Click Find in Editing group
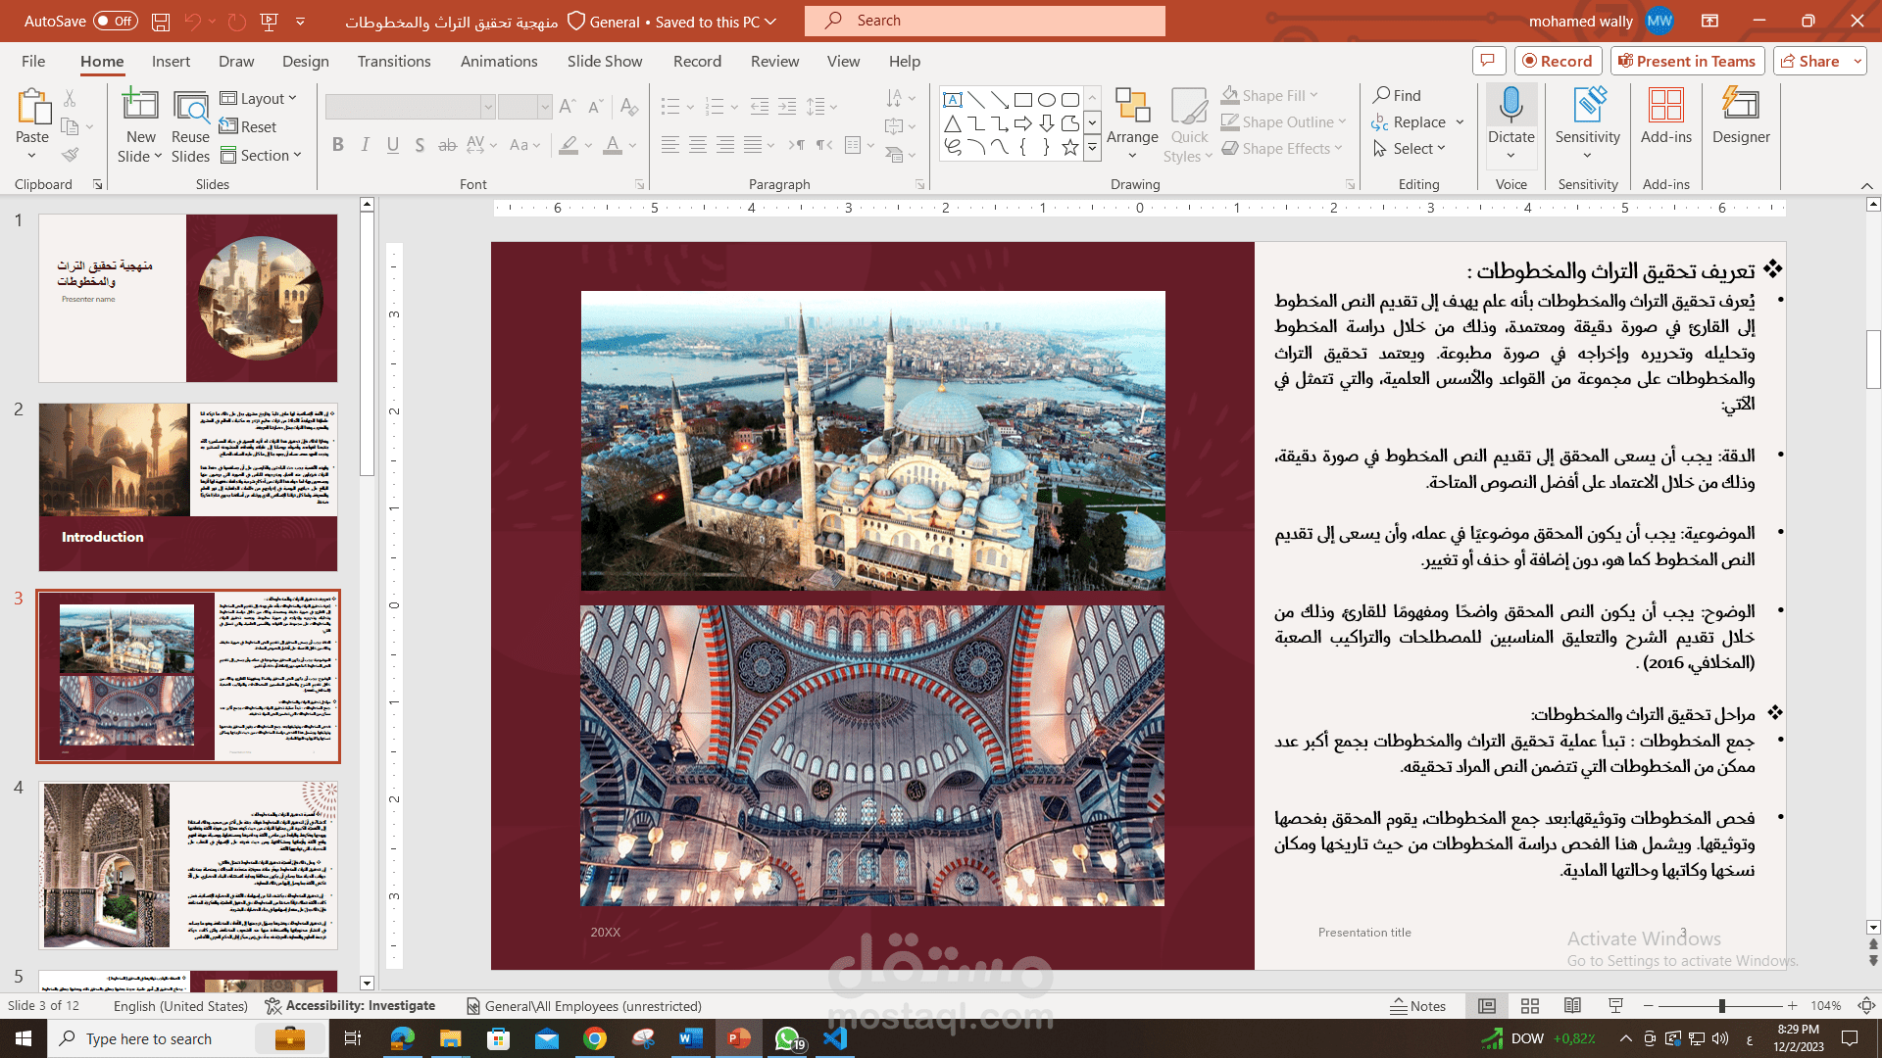 (1397, 95)
